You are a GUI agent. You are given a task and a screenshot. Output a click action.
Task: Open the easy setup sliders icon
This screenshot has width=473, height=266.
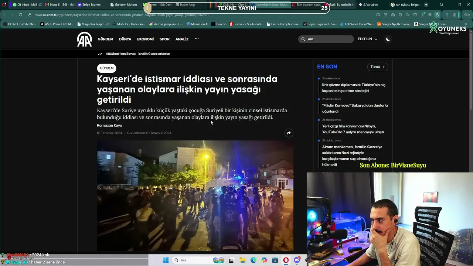tap(430, 15)
